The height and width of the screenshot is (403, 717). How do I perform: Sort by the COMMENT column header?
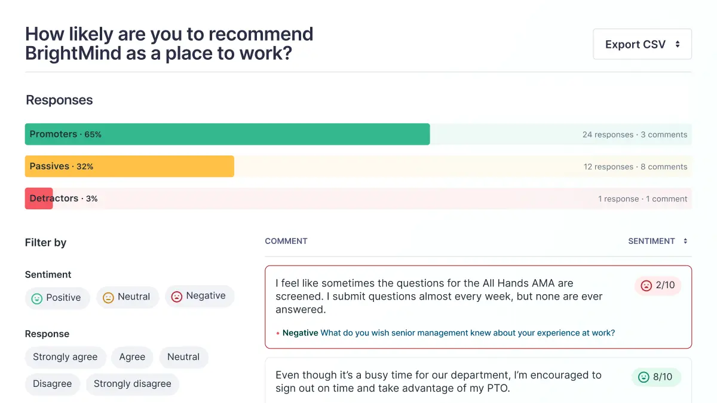[x=286, y=242]
